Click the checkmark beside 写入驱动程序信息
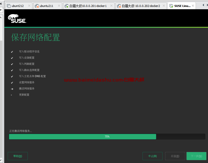Image resolution: width=208 pixels, height=163 pixels. click(12, 52)
